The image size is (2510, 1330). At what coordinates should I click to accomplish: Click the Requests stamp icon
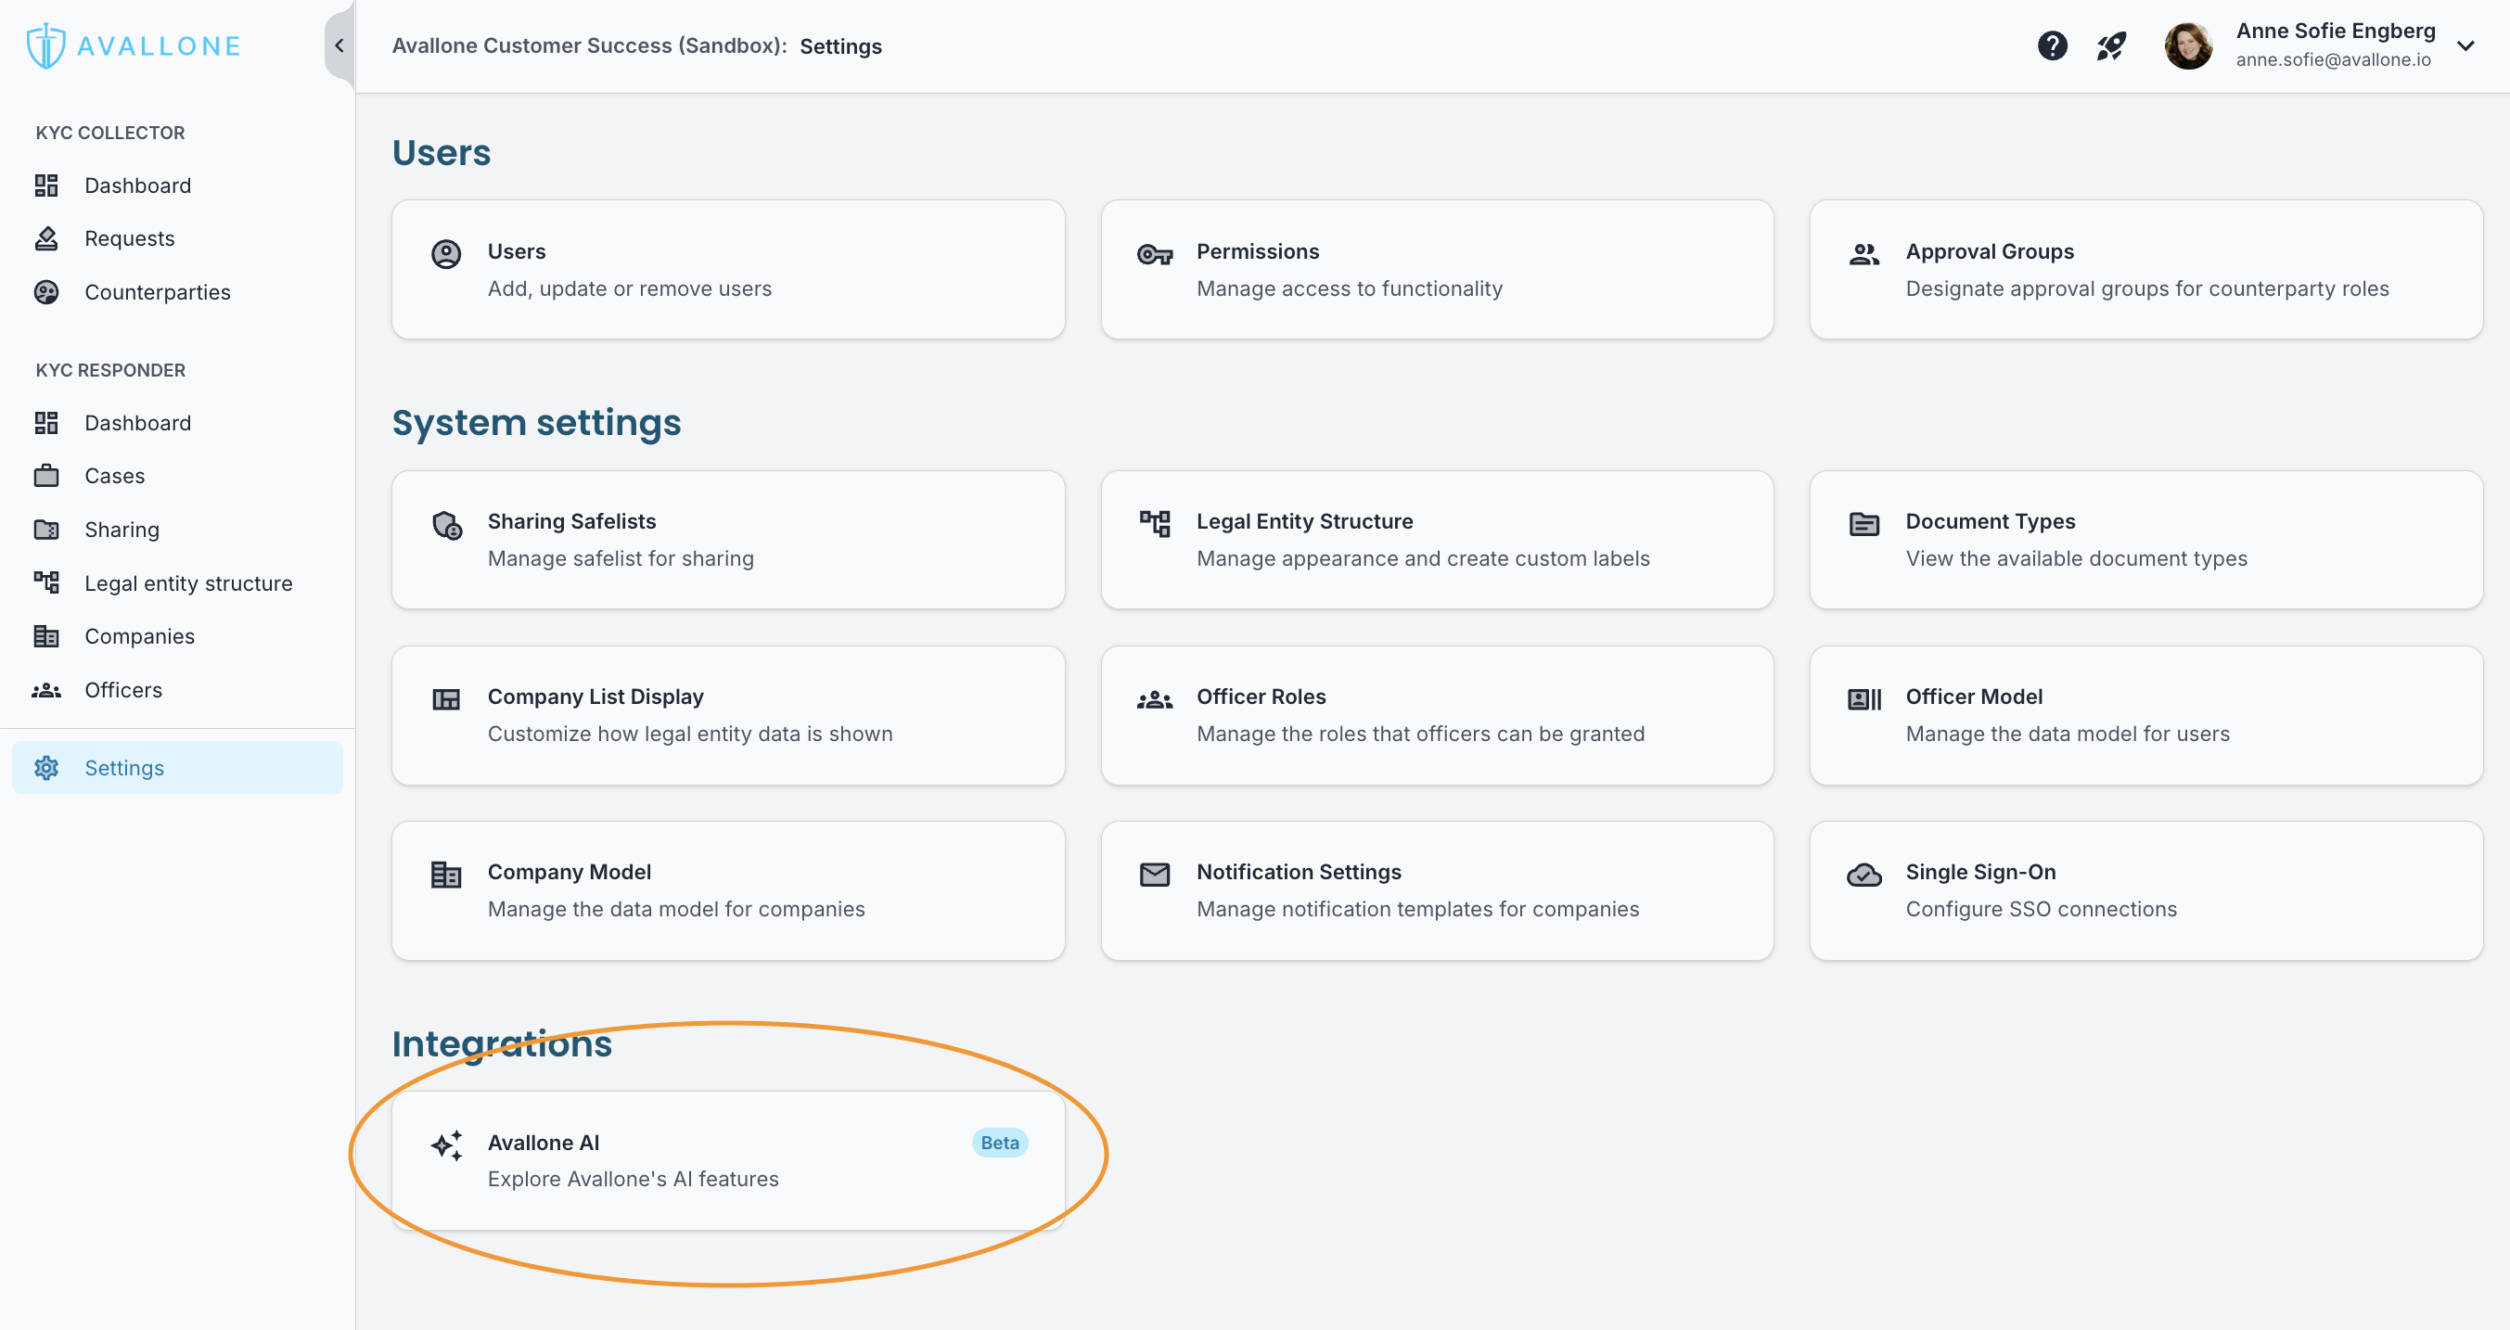[45, 238]
